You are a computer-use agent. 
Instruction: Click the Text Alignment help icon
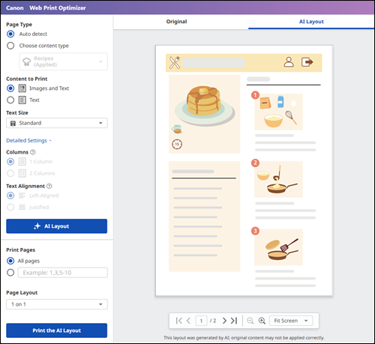pyautogui.click(x=49, y=186)
